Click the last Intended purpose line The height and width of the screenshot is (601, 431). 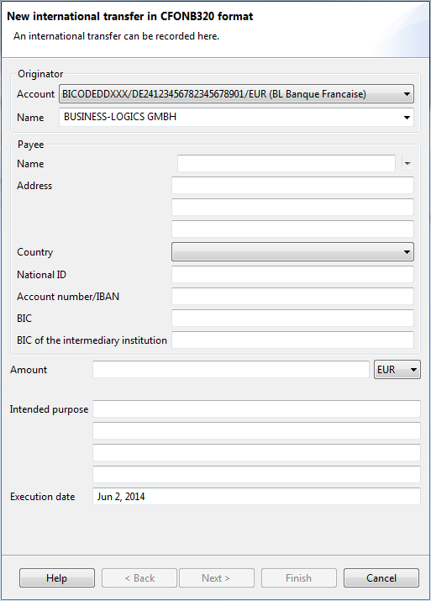pyautogui.click(x=256, y=475)
